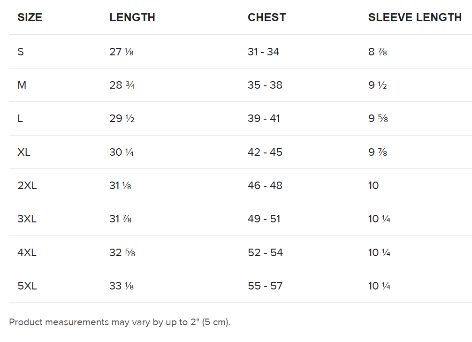
Task: Click the 27 ⅛ length value
Action: pyautogui.click(x=122, y=52)
